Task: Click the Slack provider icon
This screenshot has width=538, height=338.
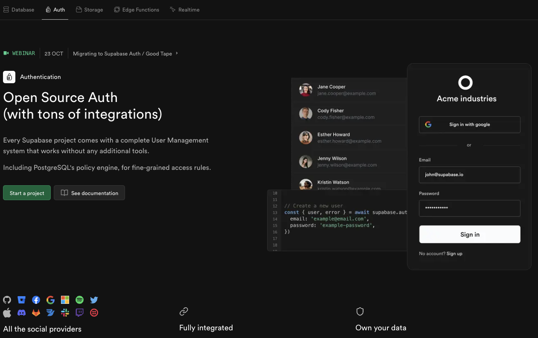Action: [65, 313]
